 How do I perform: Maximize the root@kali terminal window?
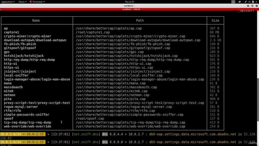[252, 6]
